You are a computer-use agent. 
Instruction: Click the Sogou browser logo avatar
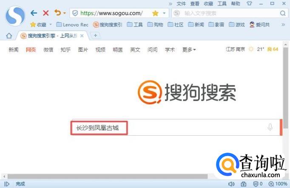click(x=15, y=16)
